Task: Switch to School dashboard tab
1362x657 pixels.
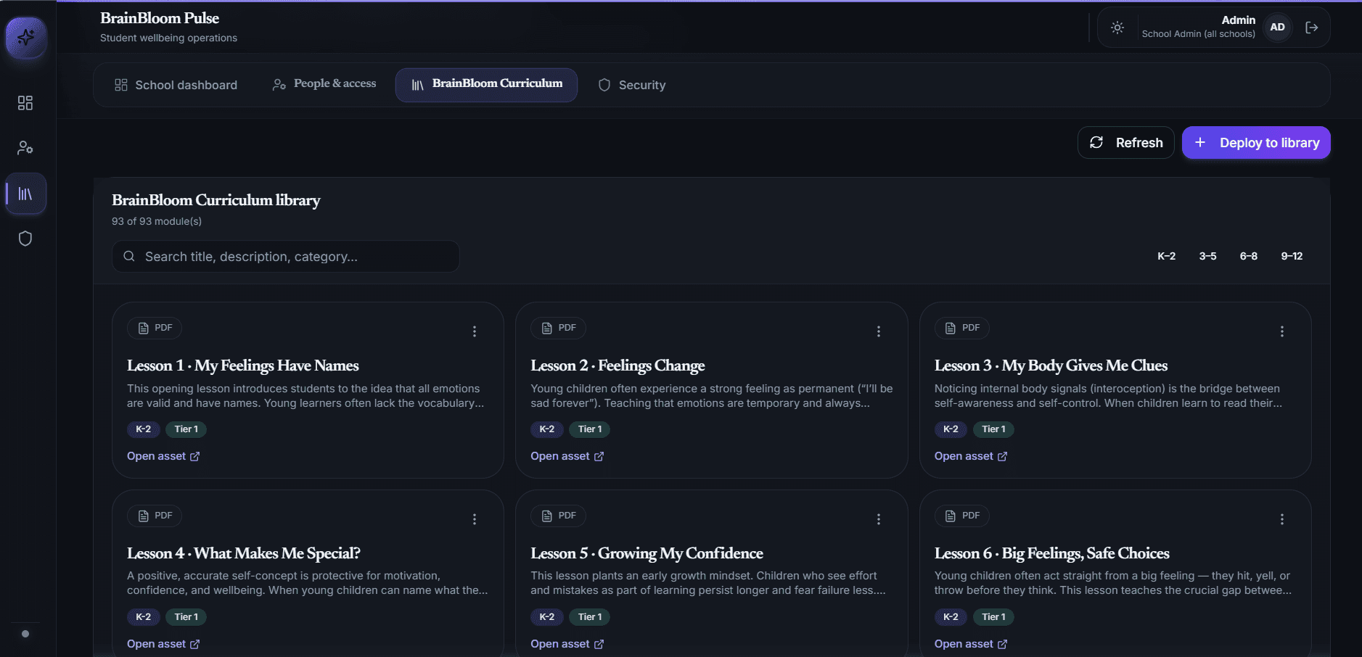Action: coord(176,85)
